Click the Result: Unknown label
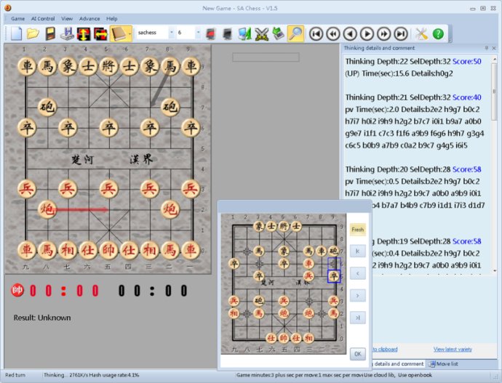This screenshot has height=383, width=502. tap(42, 318)
